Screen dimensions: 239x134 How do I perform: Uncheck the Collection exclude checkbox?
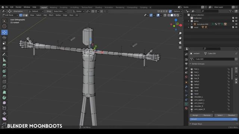tap(233, 18)
